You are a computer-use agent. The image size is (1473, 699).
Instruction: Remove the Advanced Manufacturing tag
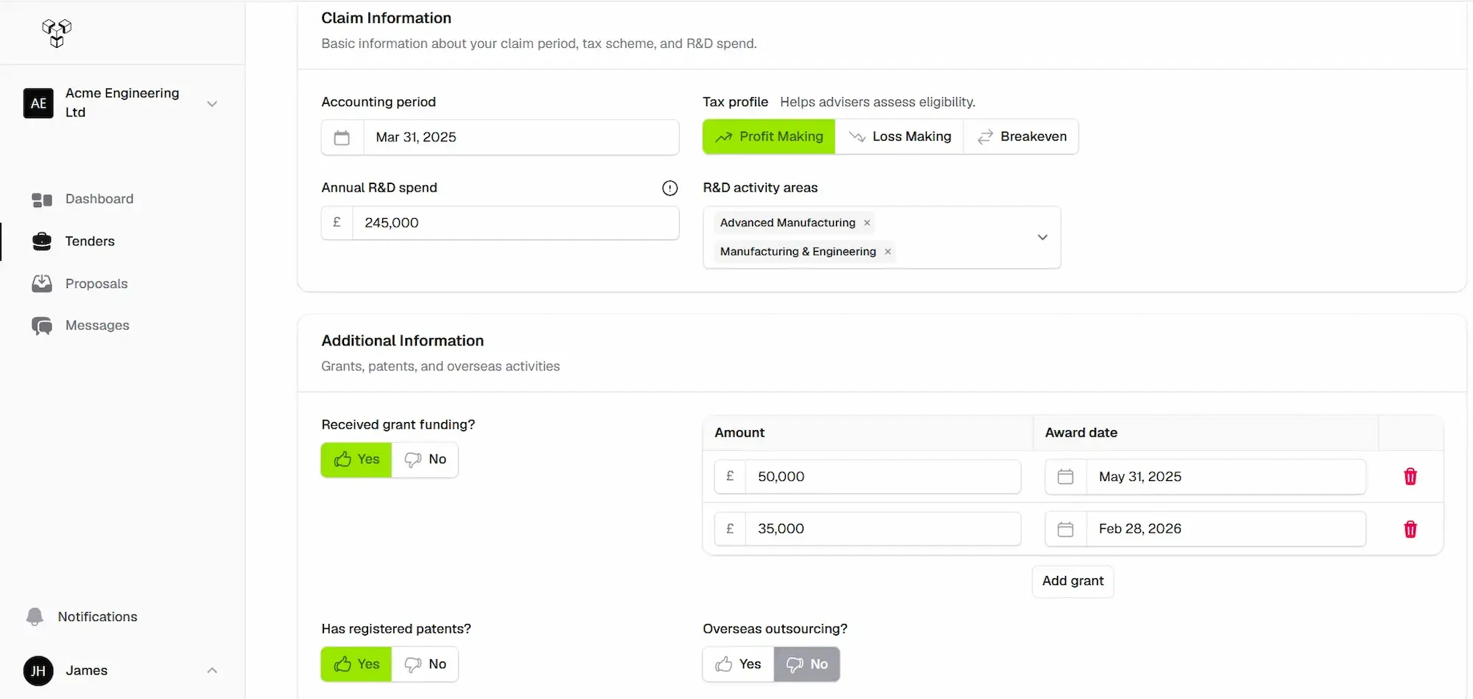pyautogui.click(x=867, y=223)
